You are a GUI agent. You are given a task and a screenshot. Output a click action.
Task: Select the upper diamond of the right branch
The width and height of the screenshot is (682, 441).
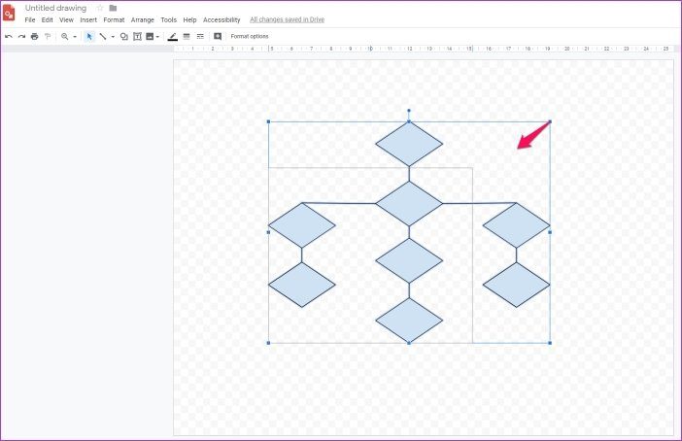516,225
